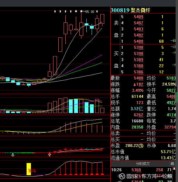
Task: Click the circled 3 icon beside 市盈
Action: tap(141, 146)
